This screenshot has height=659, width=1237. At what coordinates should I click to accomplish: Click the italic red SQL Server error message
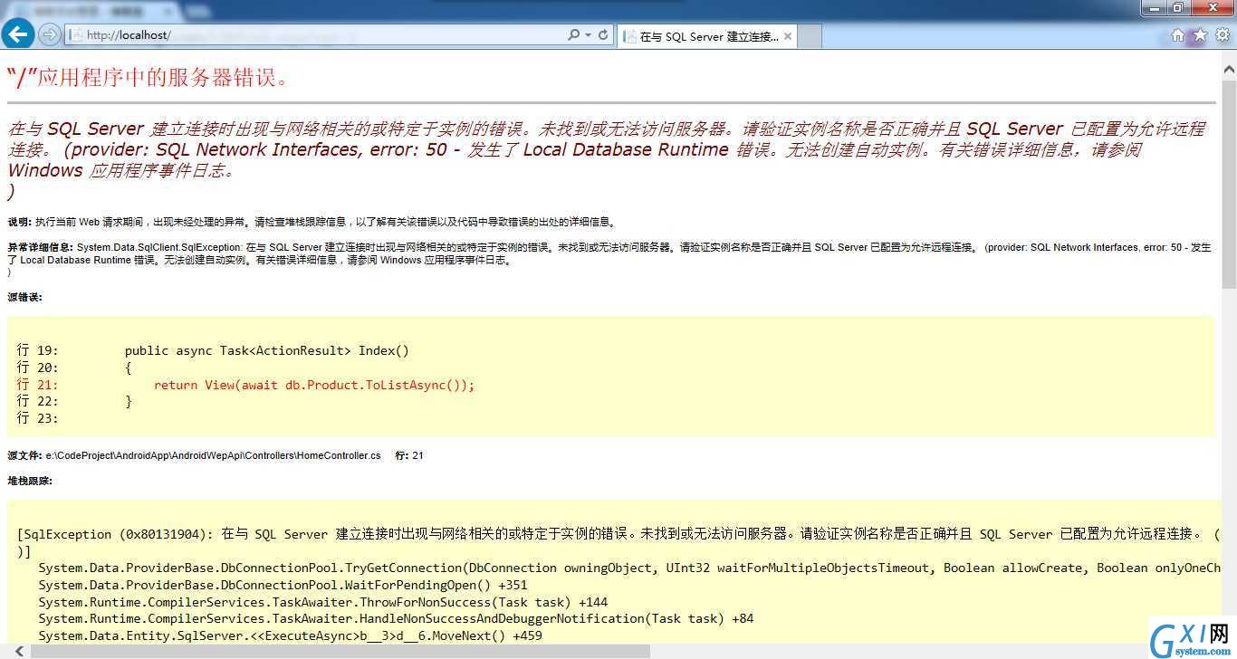pyautogui.click(x=607, y=159)
